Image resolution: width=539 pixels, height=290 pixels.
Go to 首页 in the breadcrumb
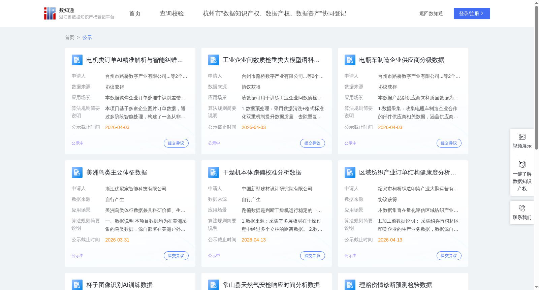(x=69, y=37)
